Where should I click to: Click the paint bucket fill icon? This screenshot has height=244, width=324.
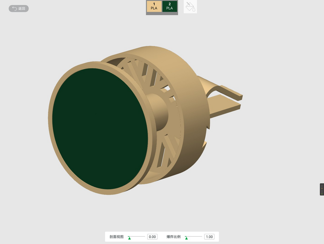(x=190, y=7)
